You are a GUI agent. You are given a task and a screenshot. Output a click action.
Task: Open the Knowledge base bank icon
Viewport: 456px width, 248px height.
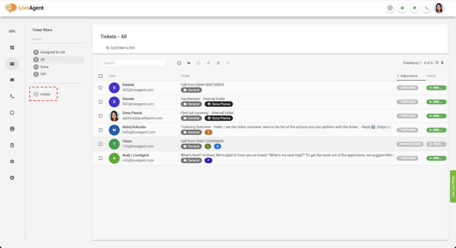12,145
